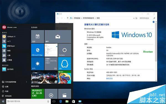The width and height of the screenshot is (166, 104).
Task: Click the 生活动态 tile group header
Action: click(34, 27)
